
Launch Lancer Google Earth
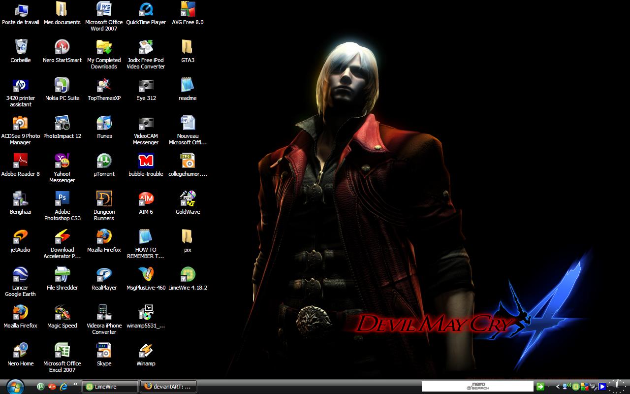21,282
